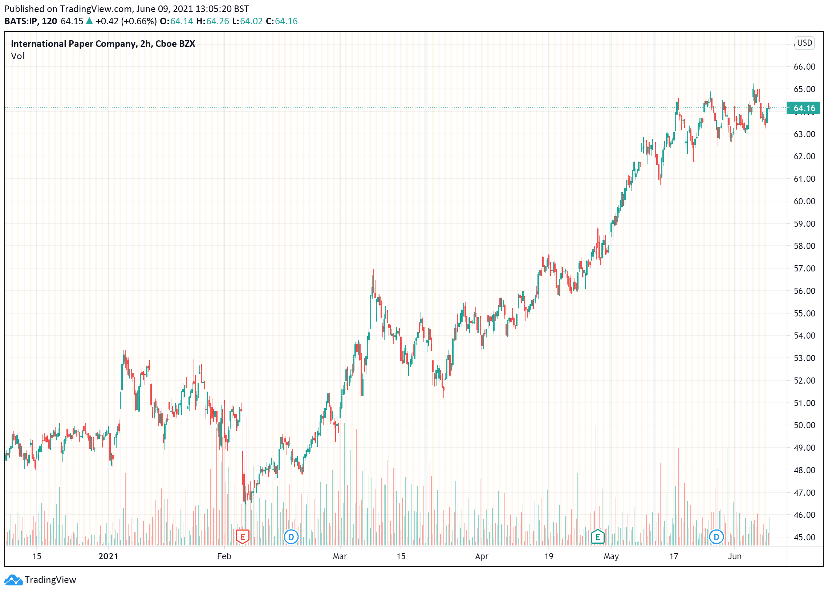The image size is (828, 593).
Task: Click the Vol indicator label
Action: [x=17, y=56]
